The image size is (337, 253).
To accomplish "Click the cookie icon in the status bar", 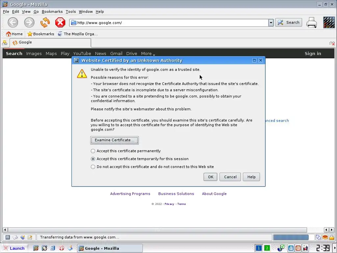I will pyautogui.click(x=325, y=237).
